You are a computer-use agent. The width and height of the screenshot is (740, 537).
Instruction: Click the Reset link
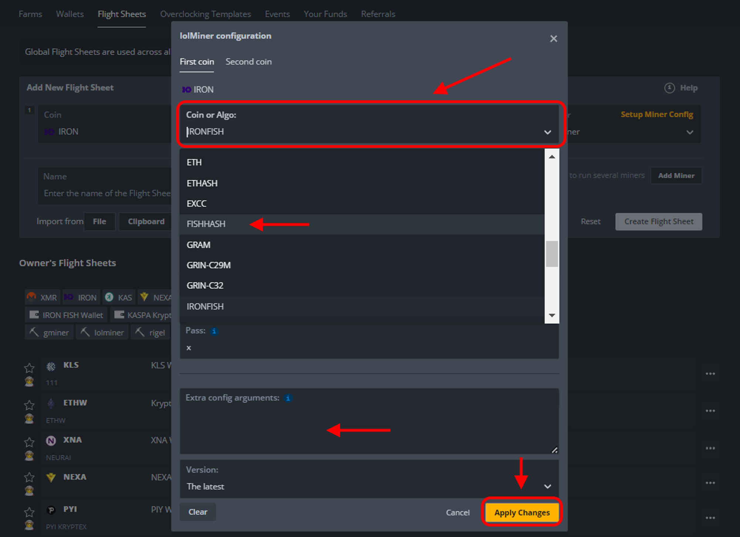click(x=591, y=221)
